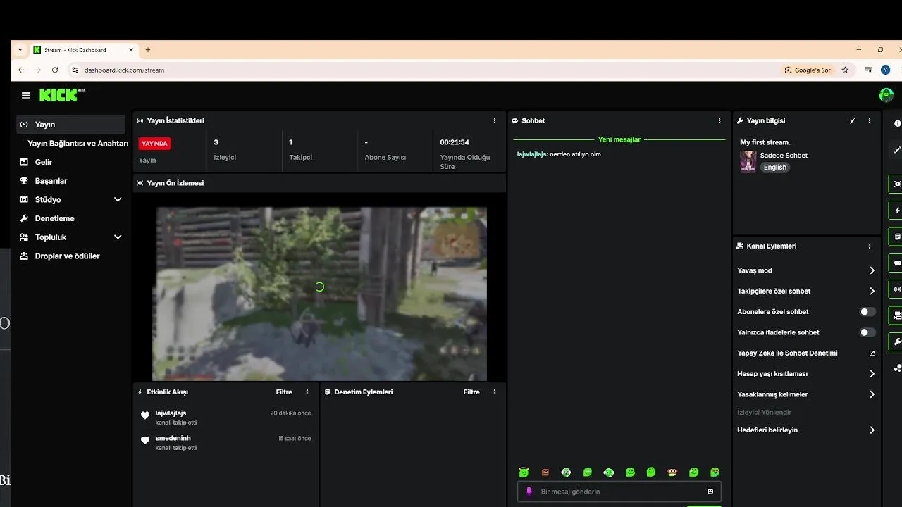Screen dimensions: 902x507
Task: Click İzleyici Yönlendir link
Action: [765, 413]
